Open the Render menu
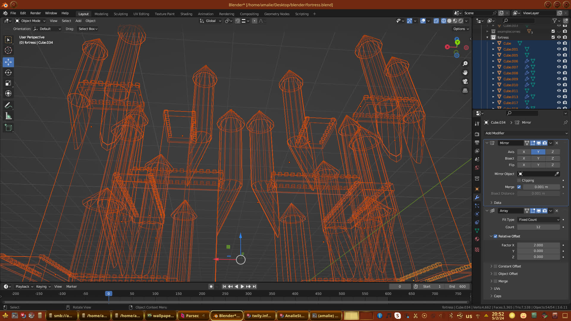 35,13
